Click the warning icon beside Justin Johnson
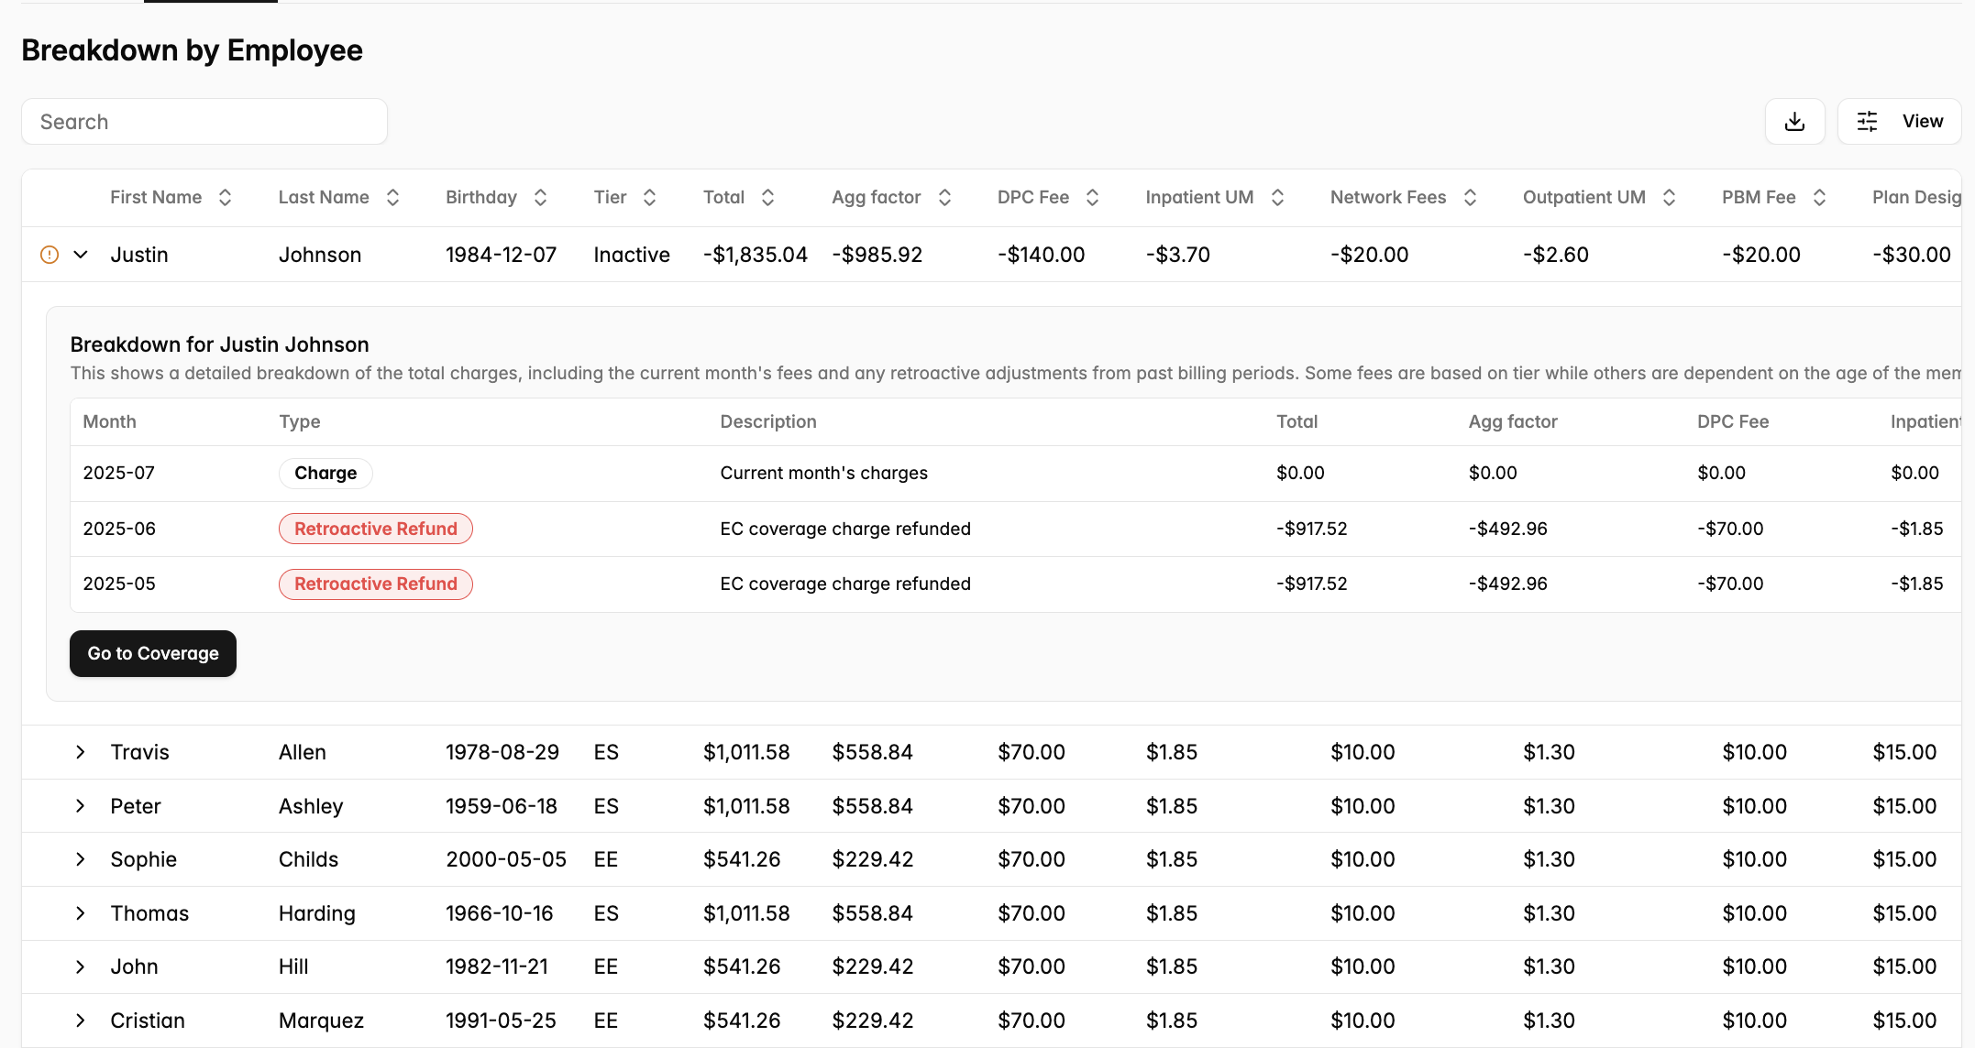Viewport: 1975px width, 1048px height. [50, 255]
